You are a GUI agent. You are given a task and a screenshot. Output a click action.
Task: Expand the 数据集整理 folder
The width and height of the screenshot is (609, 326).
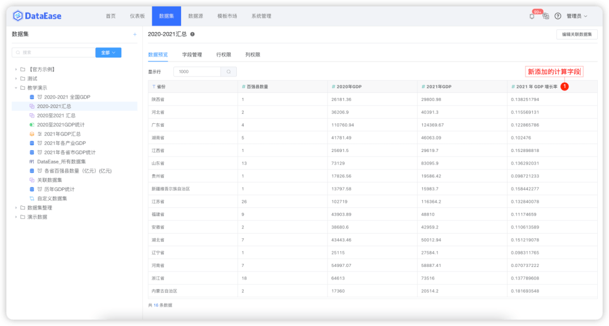pos(16,208)
